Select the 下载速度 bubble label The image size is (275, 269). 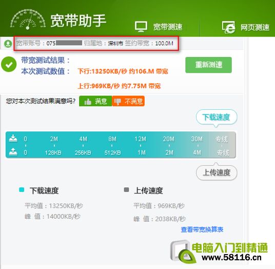point(217,117)
